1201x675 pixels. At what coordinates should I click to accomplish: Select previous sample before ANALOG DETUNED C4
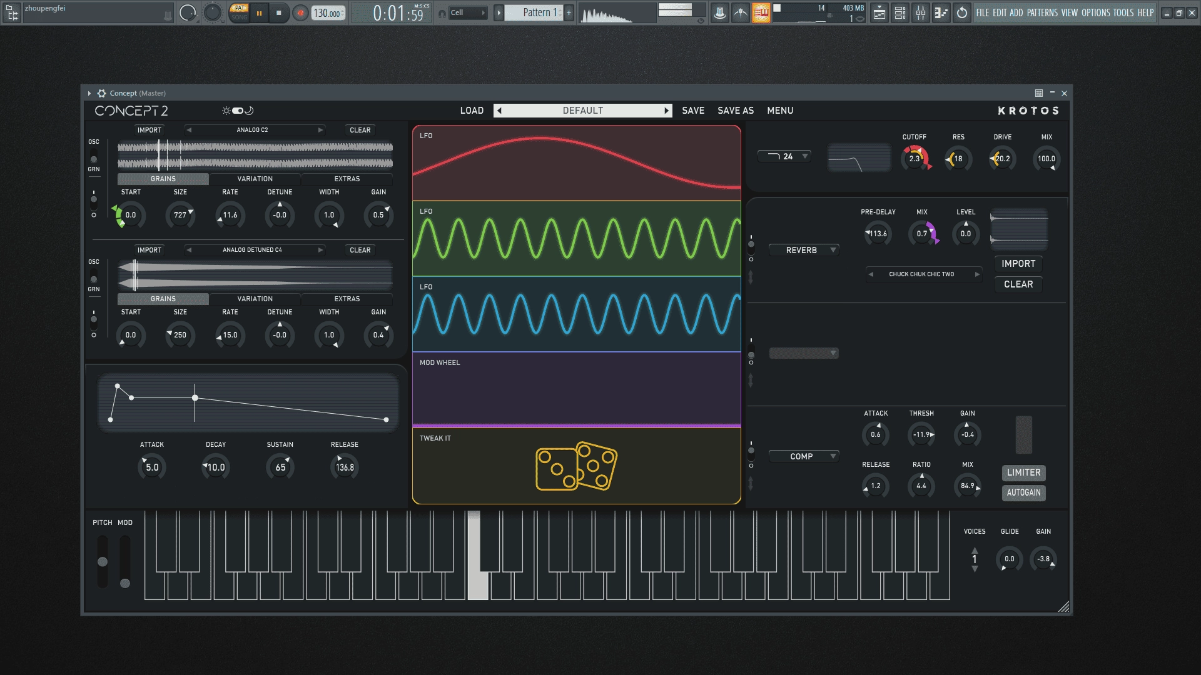[x=189, y=250]
